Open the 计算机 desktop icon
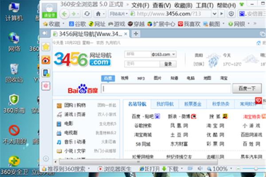Viewport: 266px width, 177px height. point(14,12)
